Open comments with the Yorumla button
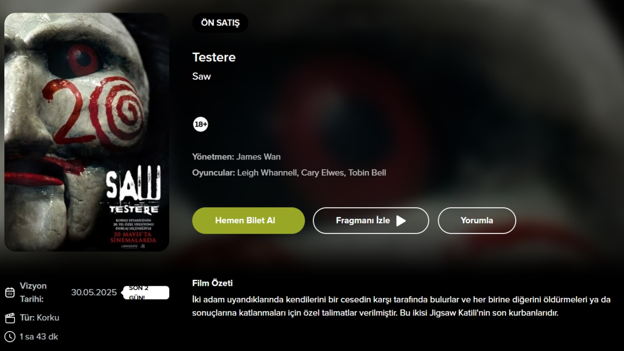 pyautogui.click(x=477, y=220)
